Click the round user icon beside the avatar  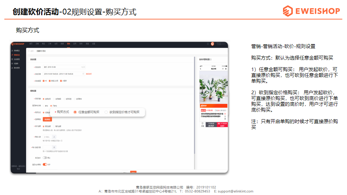(208, 44)
